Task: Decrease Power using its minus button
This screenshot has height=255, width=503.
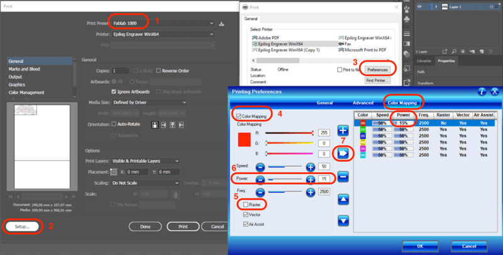Action: 261,179
